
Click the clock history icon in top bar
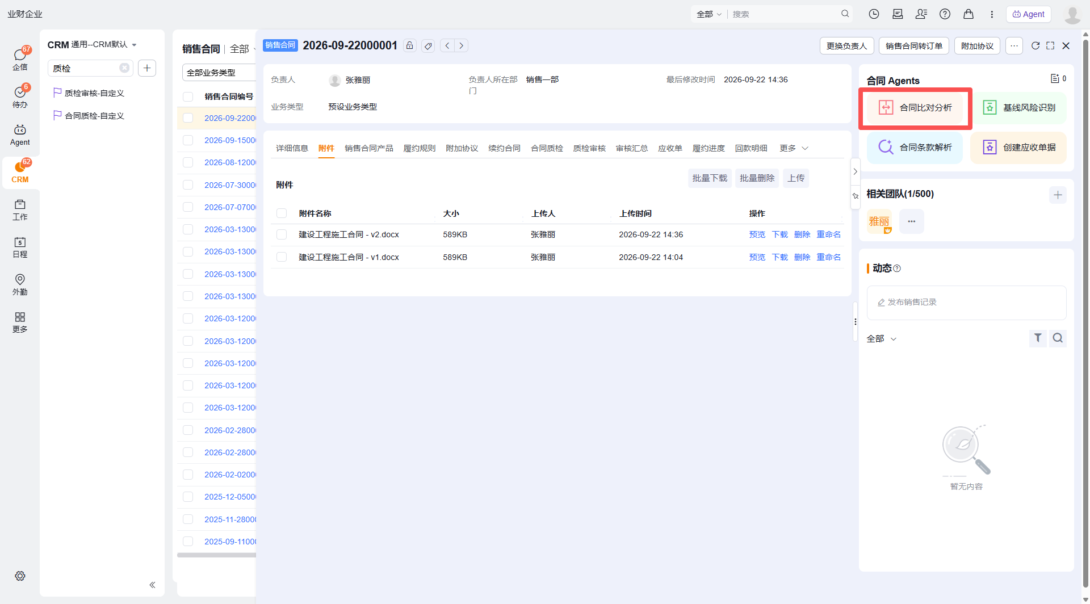click(874, 14)
